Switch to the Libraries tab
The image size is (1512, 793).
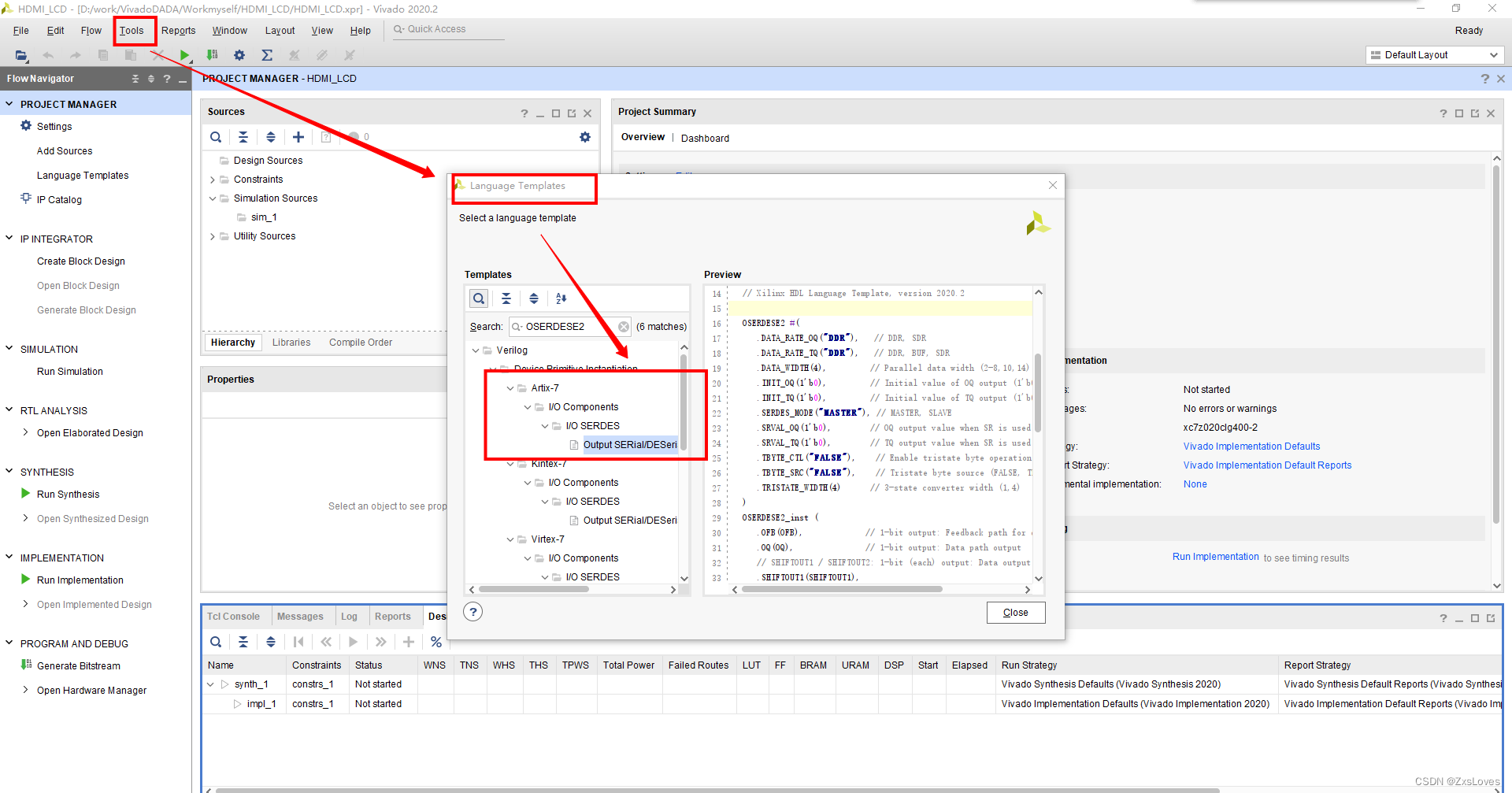point(291,343)
